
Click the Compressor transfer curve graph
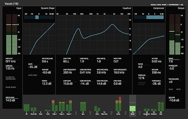(149, 39)
